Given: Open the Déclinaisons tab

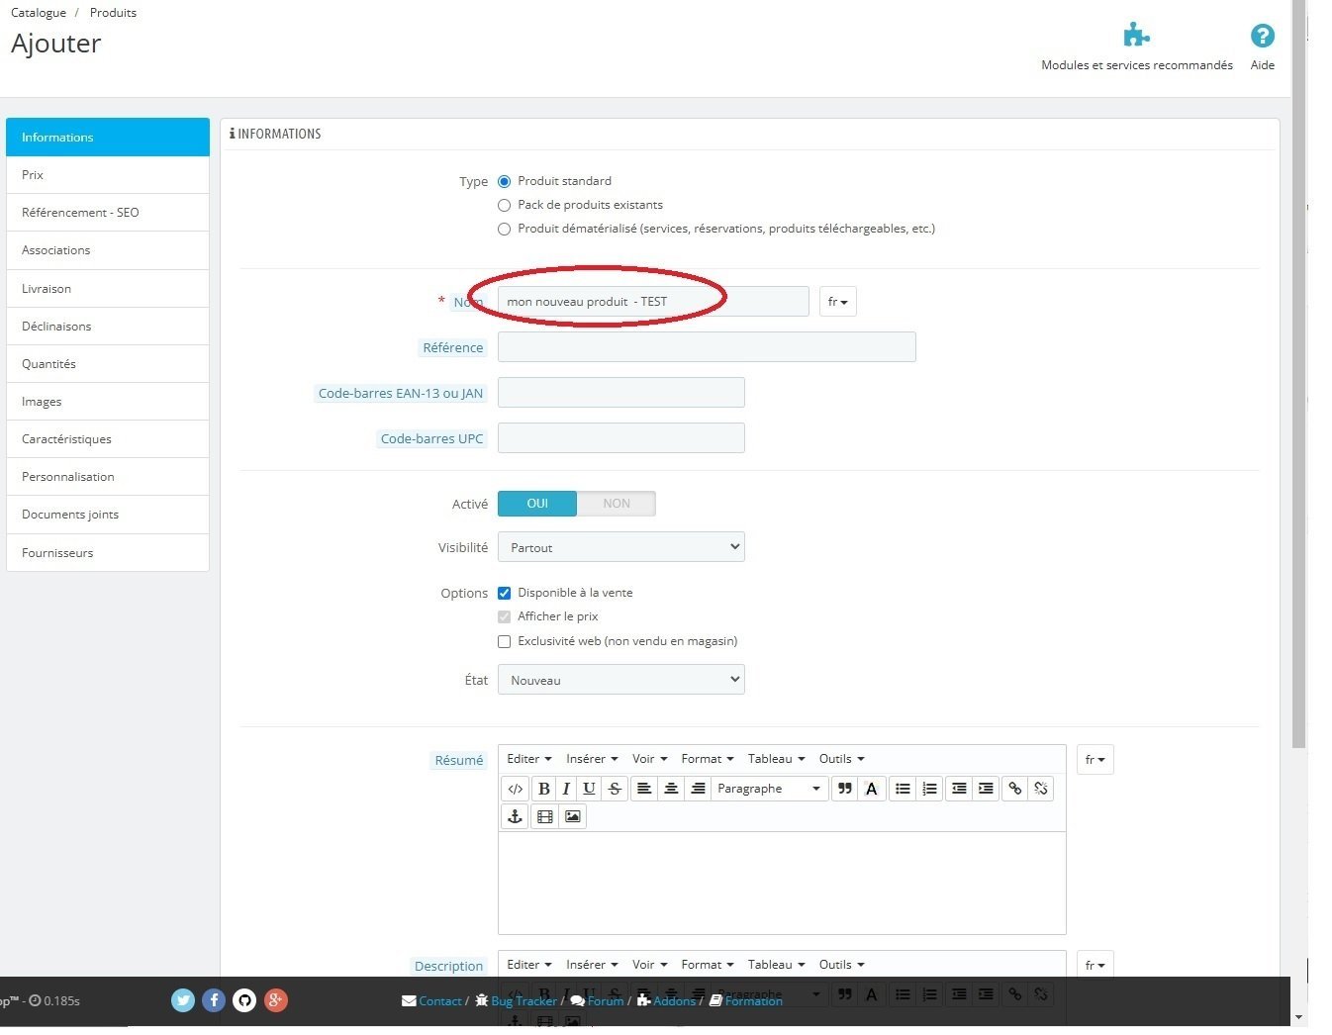Looking at the screenshot, I should tap(108, 327).
